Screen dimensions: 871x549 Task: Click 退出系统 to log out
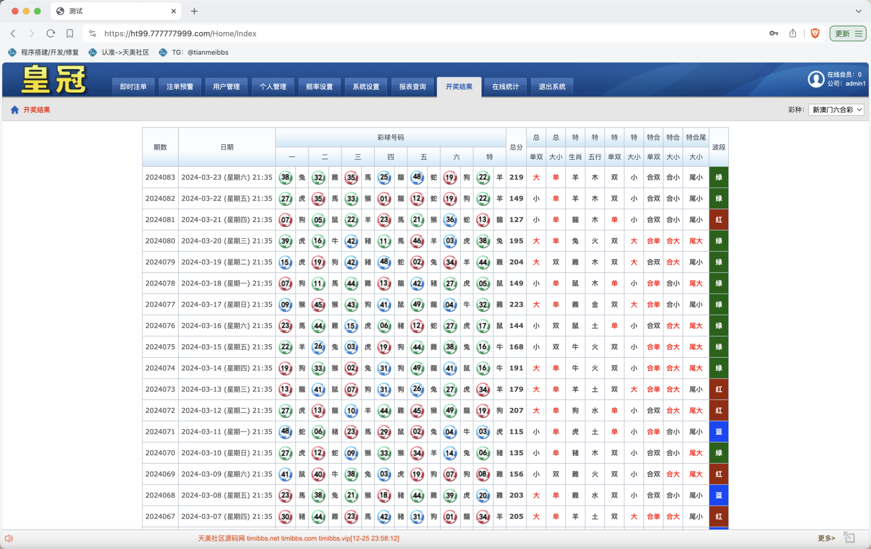pyautogui.click(x=552, y=87)
